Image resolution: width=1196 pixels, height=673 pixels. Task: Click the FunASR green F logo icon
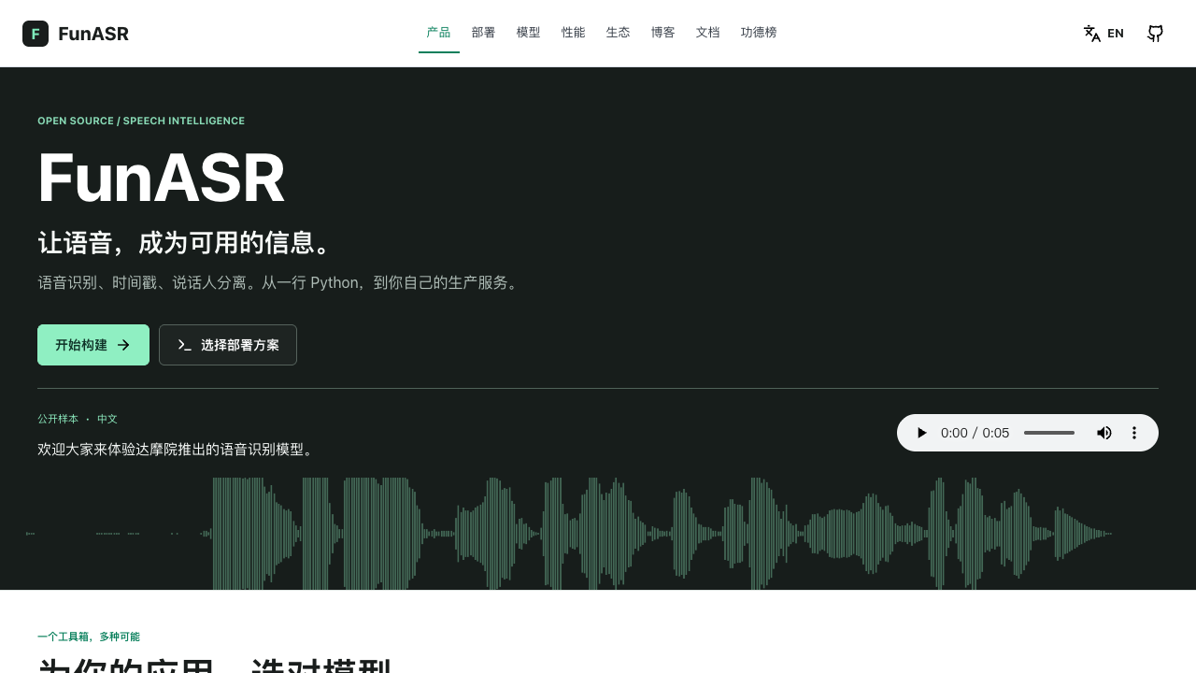click(x=36, y=34)
